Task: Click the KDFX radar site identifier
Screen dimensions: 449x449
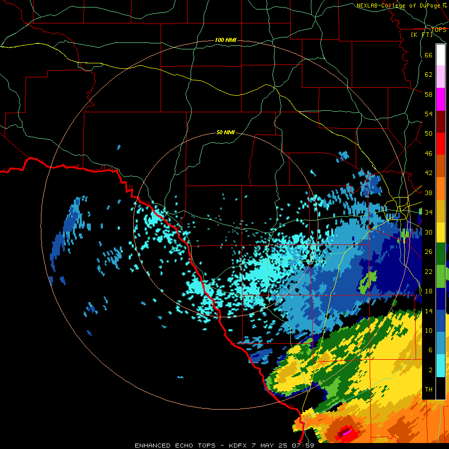Action: [x=237, y=446]
